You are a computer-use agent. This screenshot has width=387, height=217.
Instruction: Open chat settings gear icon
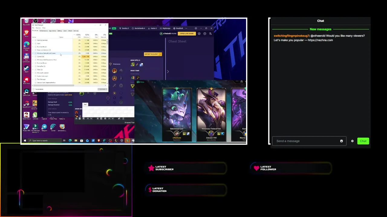(352, 141)
